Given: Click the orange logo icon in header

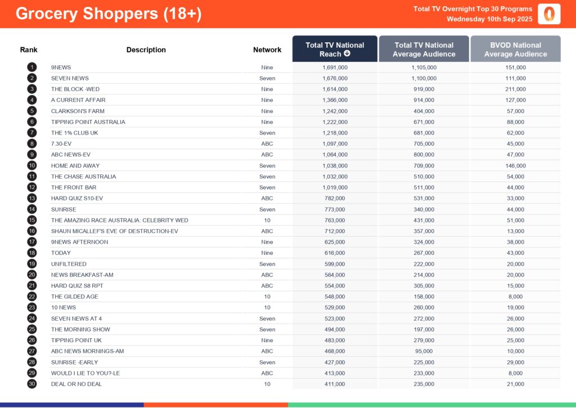Looking at the screenshot, I should tap(548, 14).
